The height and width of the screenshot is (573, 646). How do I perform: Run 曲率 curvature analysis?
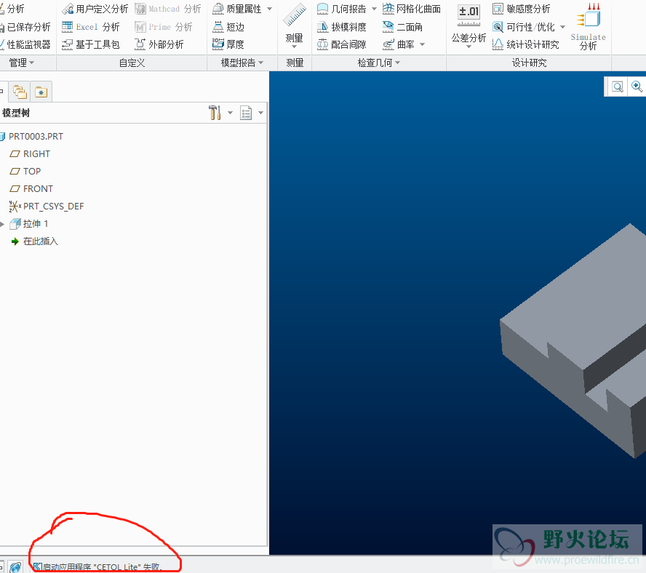(x=399, y=44)
